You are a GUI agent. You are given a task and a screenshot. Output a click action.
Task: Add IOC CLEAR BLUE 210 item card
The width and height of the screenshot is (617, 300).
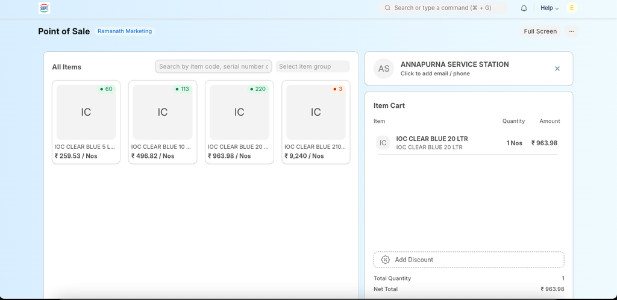(316, 122)
